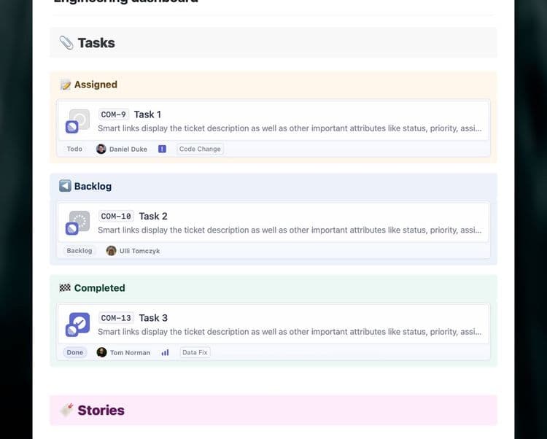Click the Data Fix label tag
Viewport: 547px width, 439px height.
[195, 352]
